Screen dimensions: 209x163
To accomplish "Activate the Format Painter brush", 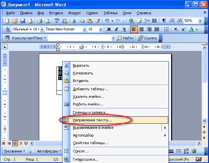I will (97, 21).
